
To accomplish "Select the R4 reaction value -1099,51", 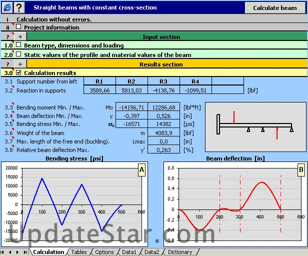I will 195,90.
